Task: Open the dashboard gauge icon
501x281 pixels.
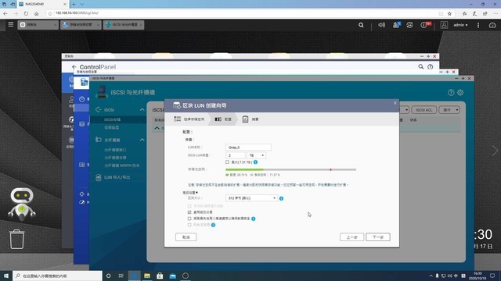Action: 492,25
